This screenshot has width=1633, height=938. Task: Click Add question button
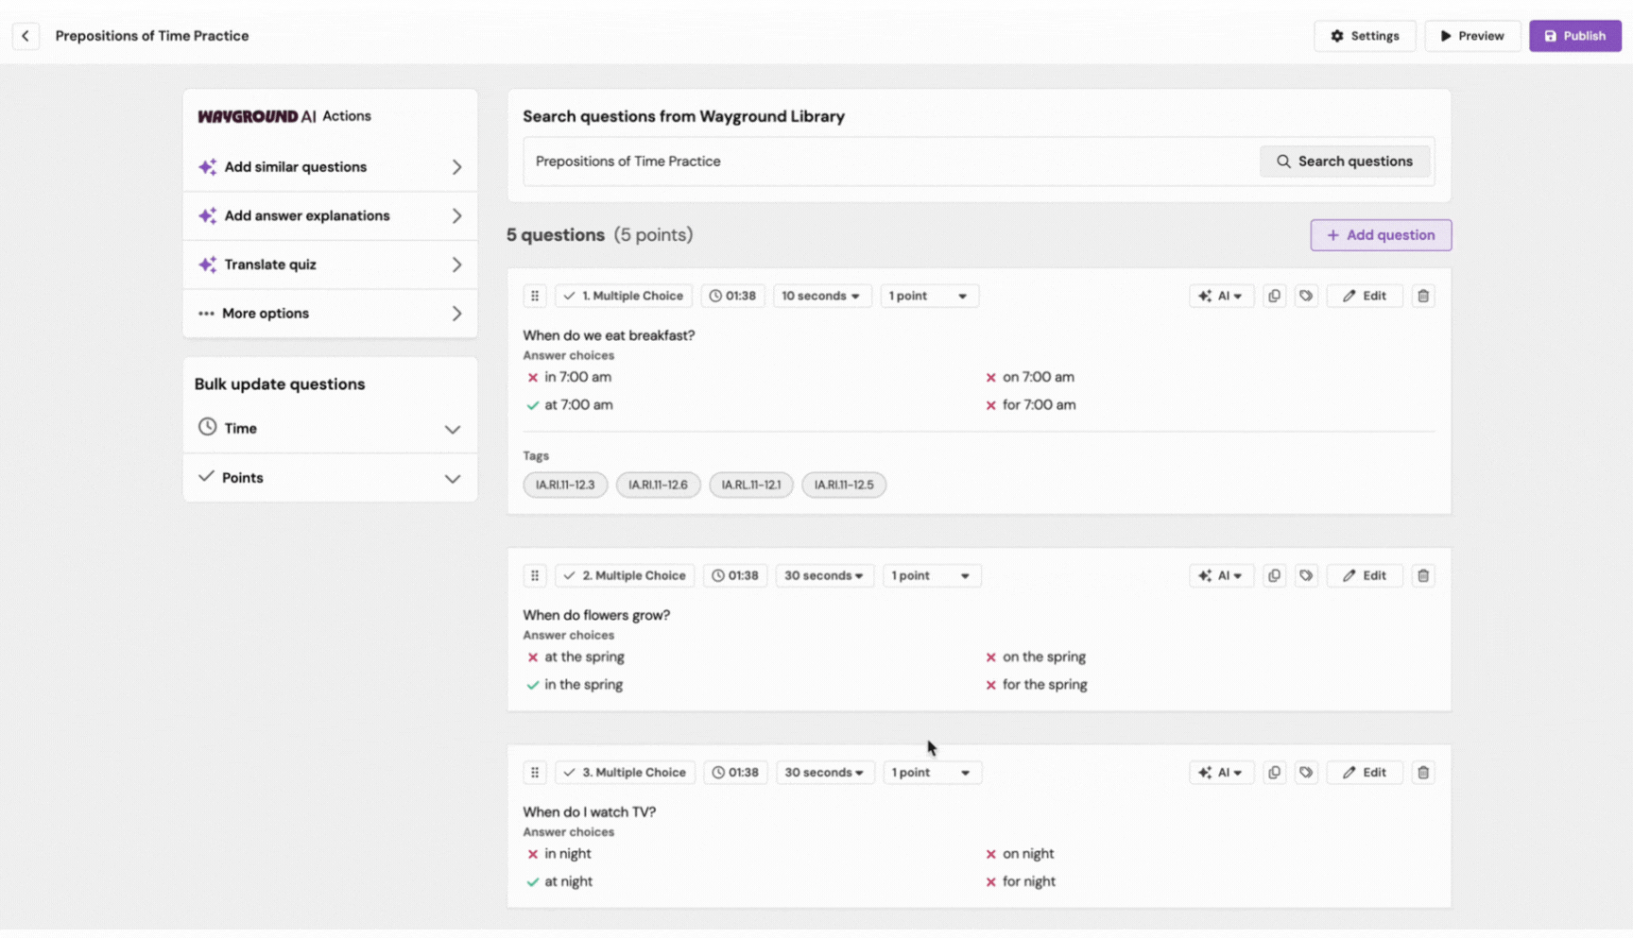pyautogui.click(x=1381, y=235)
